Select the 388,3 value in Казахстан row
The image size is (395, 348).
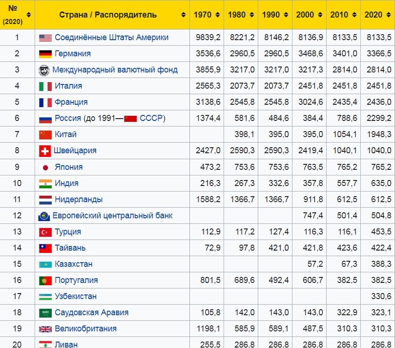tap(381, 264)
